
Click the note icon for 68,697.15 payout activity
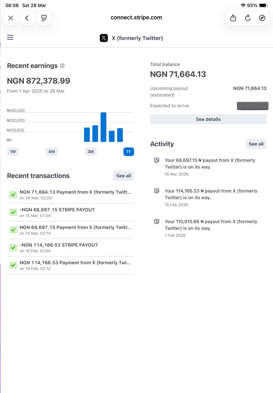click(157, 160)
